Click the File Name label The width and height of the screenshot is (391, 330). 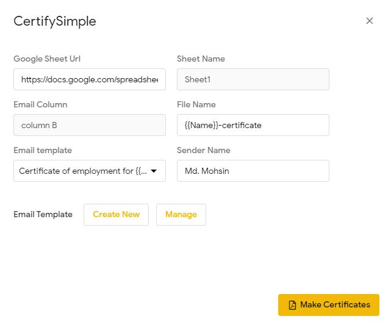click(x=196, y=105)
